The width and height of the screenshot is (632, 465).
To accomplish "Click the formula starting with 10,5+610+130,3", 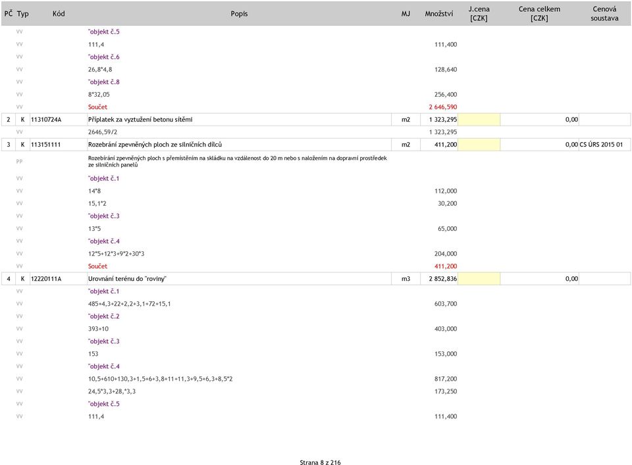I will (161, 379).
